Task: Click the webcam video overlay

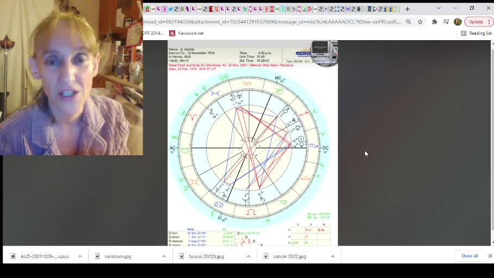Action: (71, 77)
